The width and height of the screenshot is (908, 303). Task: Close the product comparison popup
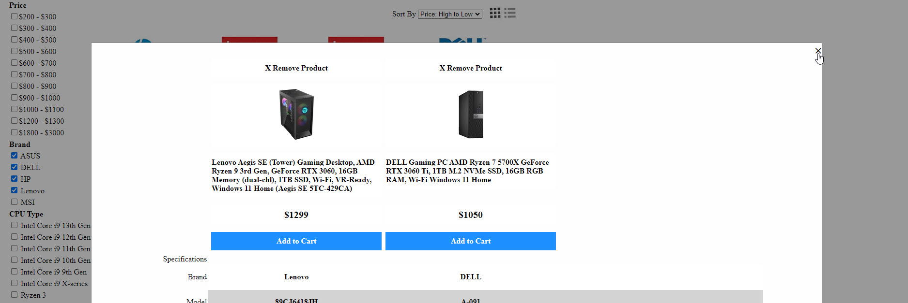coord(818,51)
